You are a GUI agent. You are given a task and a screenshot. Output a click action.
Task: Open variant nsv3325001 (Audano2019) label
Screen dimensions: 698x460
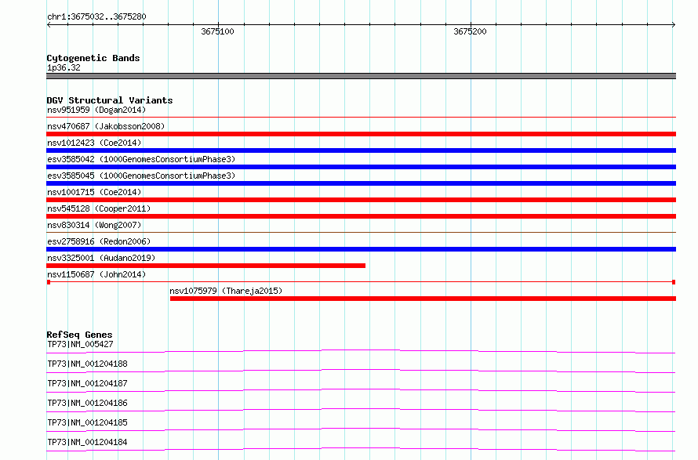(x=101, y=258)
